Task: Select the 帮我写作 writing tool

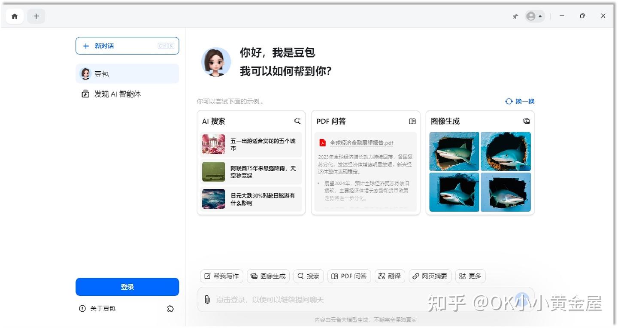Action: 221,276
